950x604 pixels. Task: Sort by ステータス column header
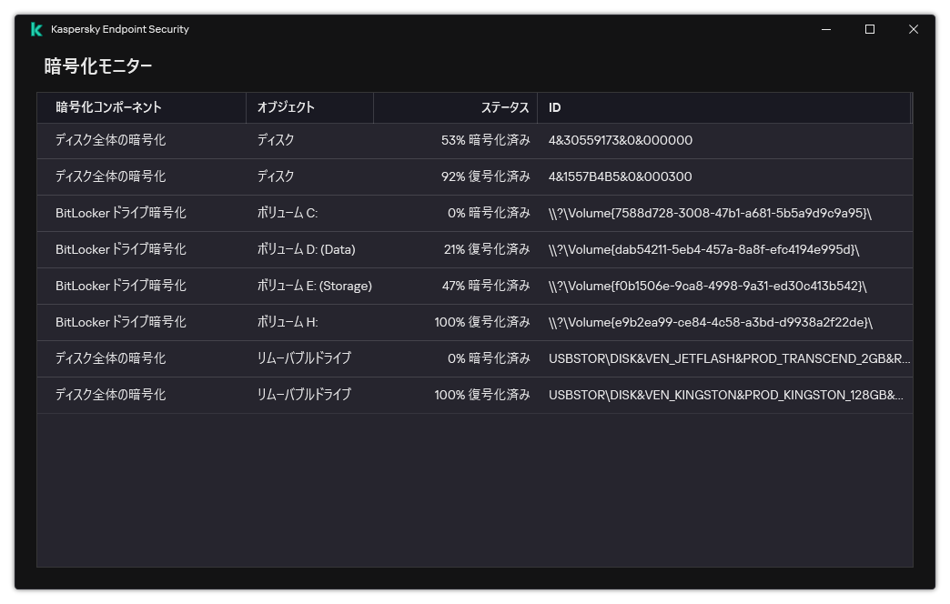(455, 108)
